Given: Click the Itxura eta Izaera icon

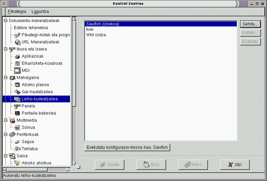Looking at the screenshot, I should (12, 49).
